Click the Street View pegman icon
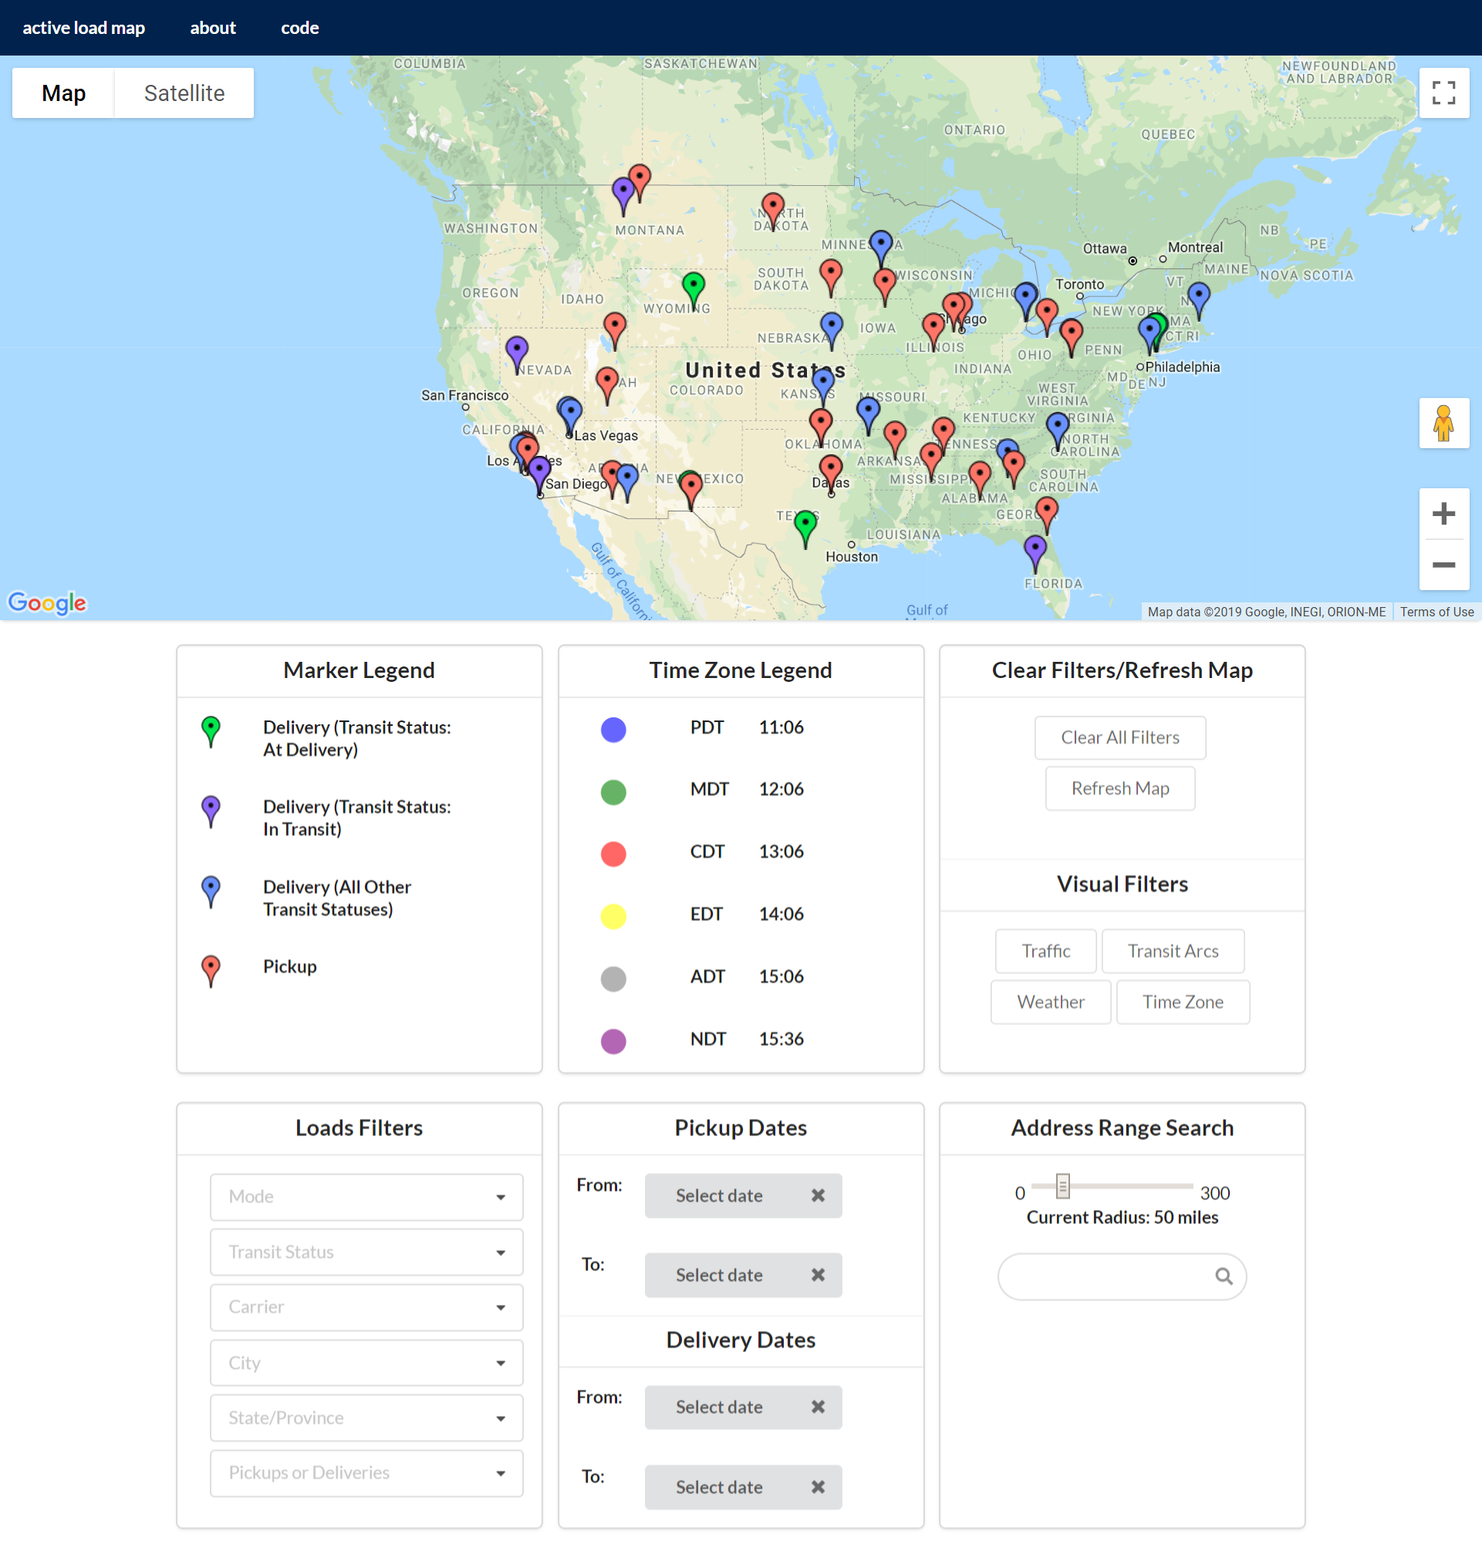This screenshot has width=1482, height=1552. coord(1443,423)
